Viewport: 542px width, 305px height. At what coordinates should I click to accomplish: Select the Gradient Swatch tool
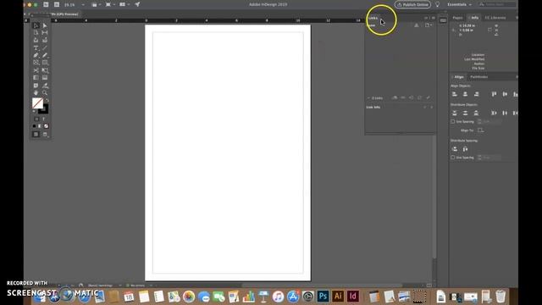[x=36, y=78]
